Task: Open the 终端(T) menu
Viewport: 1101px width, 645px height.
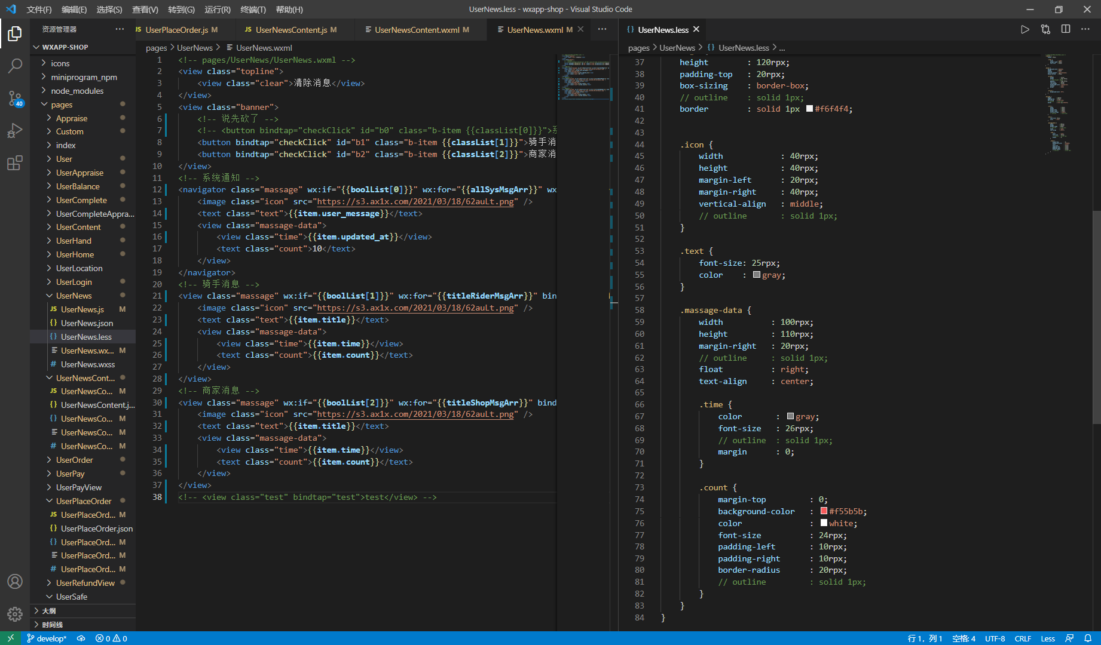Action: click(253, 10)
